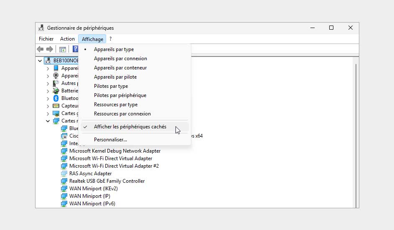Open the Fichier menu
Viewport: 394px width, 230px height.
click(46, 39)
